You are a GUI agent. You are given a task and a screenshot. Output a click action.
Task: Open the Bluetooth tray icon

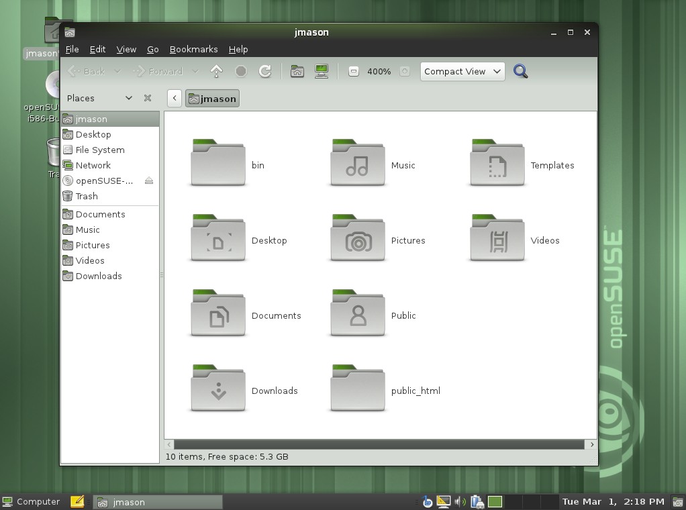(x=428, y=502)
